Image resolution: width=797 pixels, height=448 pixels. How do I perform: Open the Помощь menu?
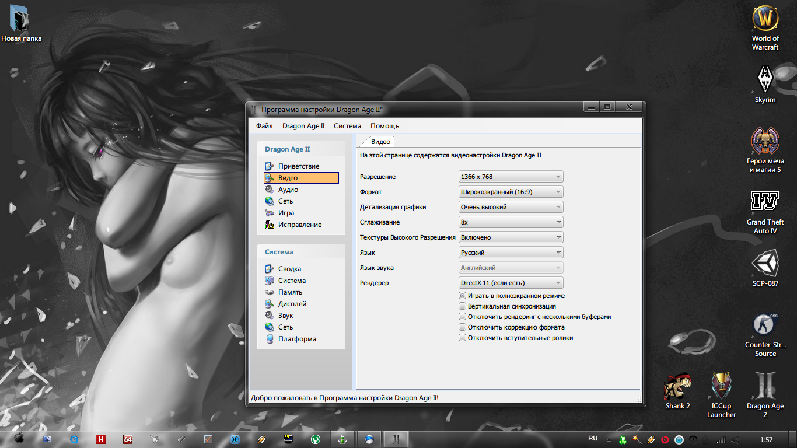tap(385, 126)
